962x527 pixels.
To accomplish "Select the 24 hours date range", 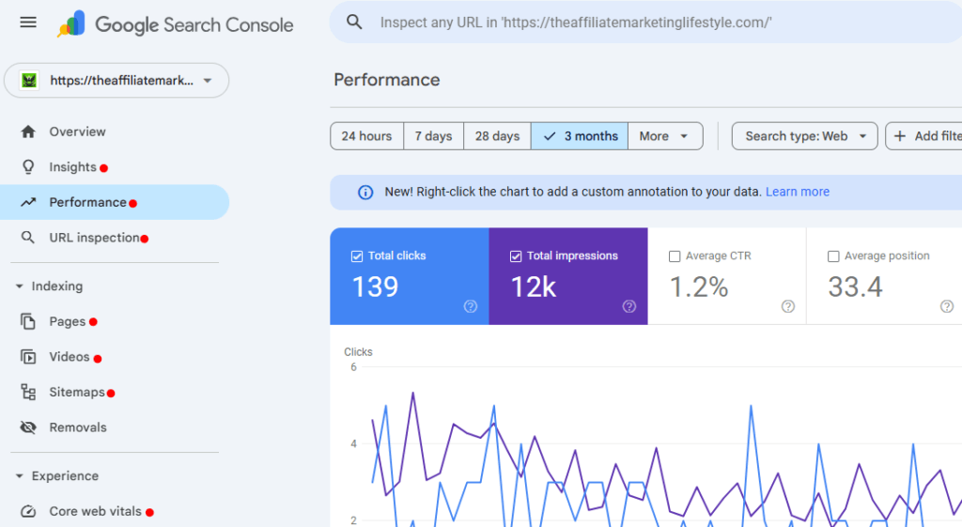I will click(367, 136).
